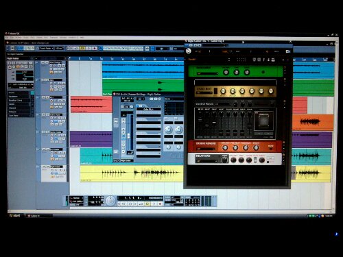Screen dimensions: 343x257
Task: Click Play in the bottom transport panel
Action: pyautogui.click(x=154, y=204)
